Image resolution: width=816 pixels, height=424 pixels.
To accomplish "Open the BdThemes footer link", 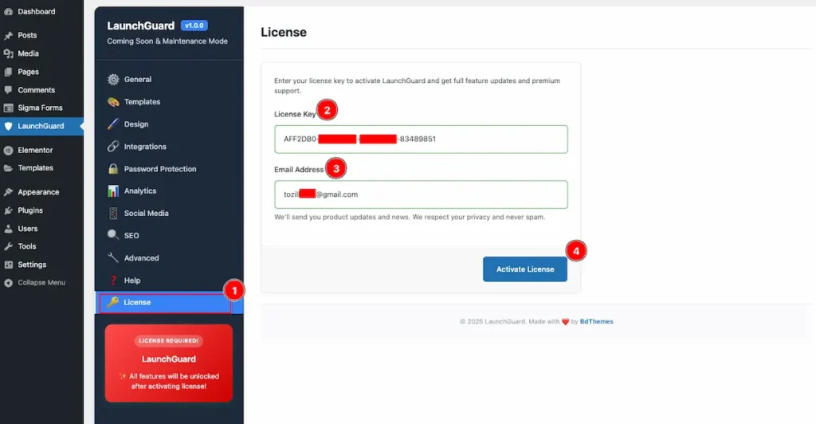I will (x=596, y=321).
